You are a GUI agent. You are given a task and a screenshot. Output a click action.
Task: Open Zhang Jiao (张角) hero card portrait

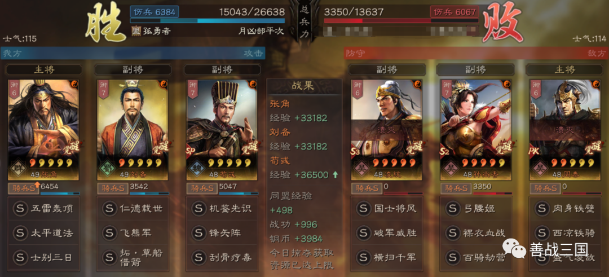coord(43,130)
